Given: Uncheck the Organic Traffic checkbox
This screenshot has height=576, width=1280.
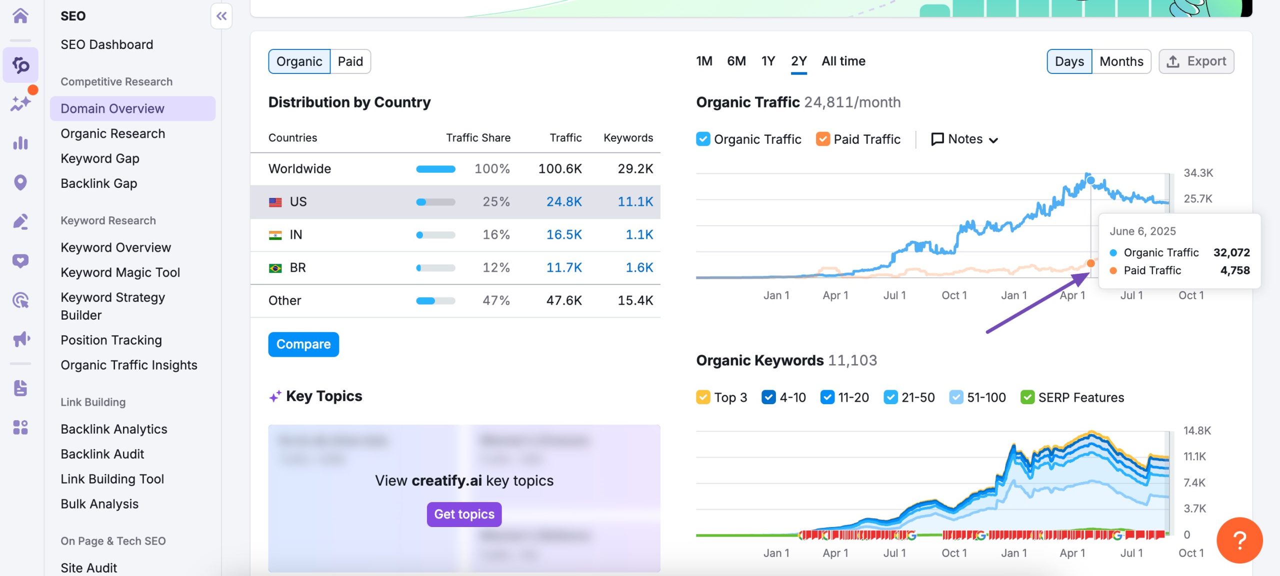Looking at the screenshot, I should (x=703, y=139).
